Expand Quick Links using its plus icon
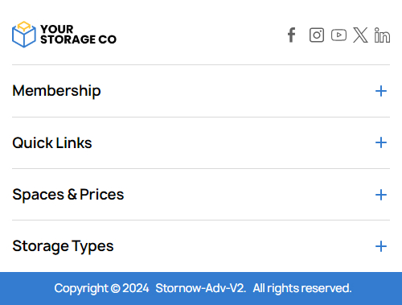 click(x=381, y=142)
